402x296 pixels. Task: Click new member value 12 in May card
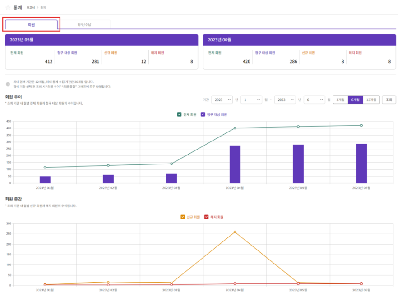click(x=143, y=62)
